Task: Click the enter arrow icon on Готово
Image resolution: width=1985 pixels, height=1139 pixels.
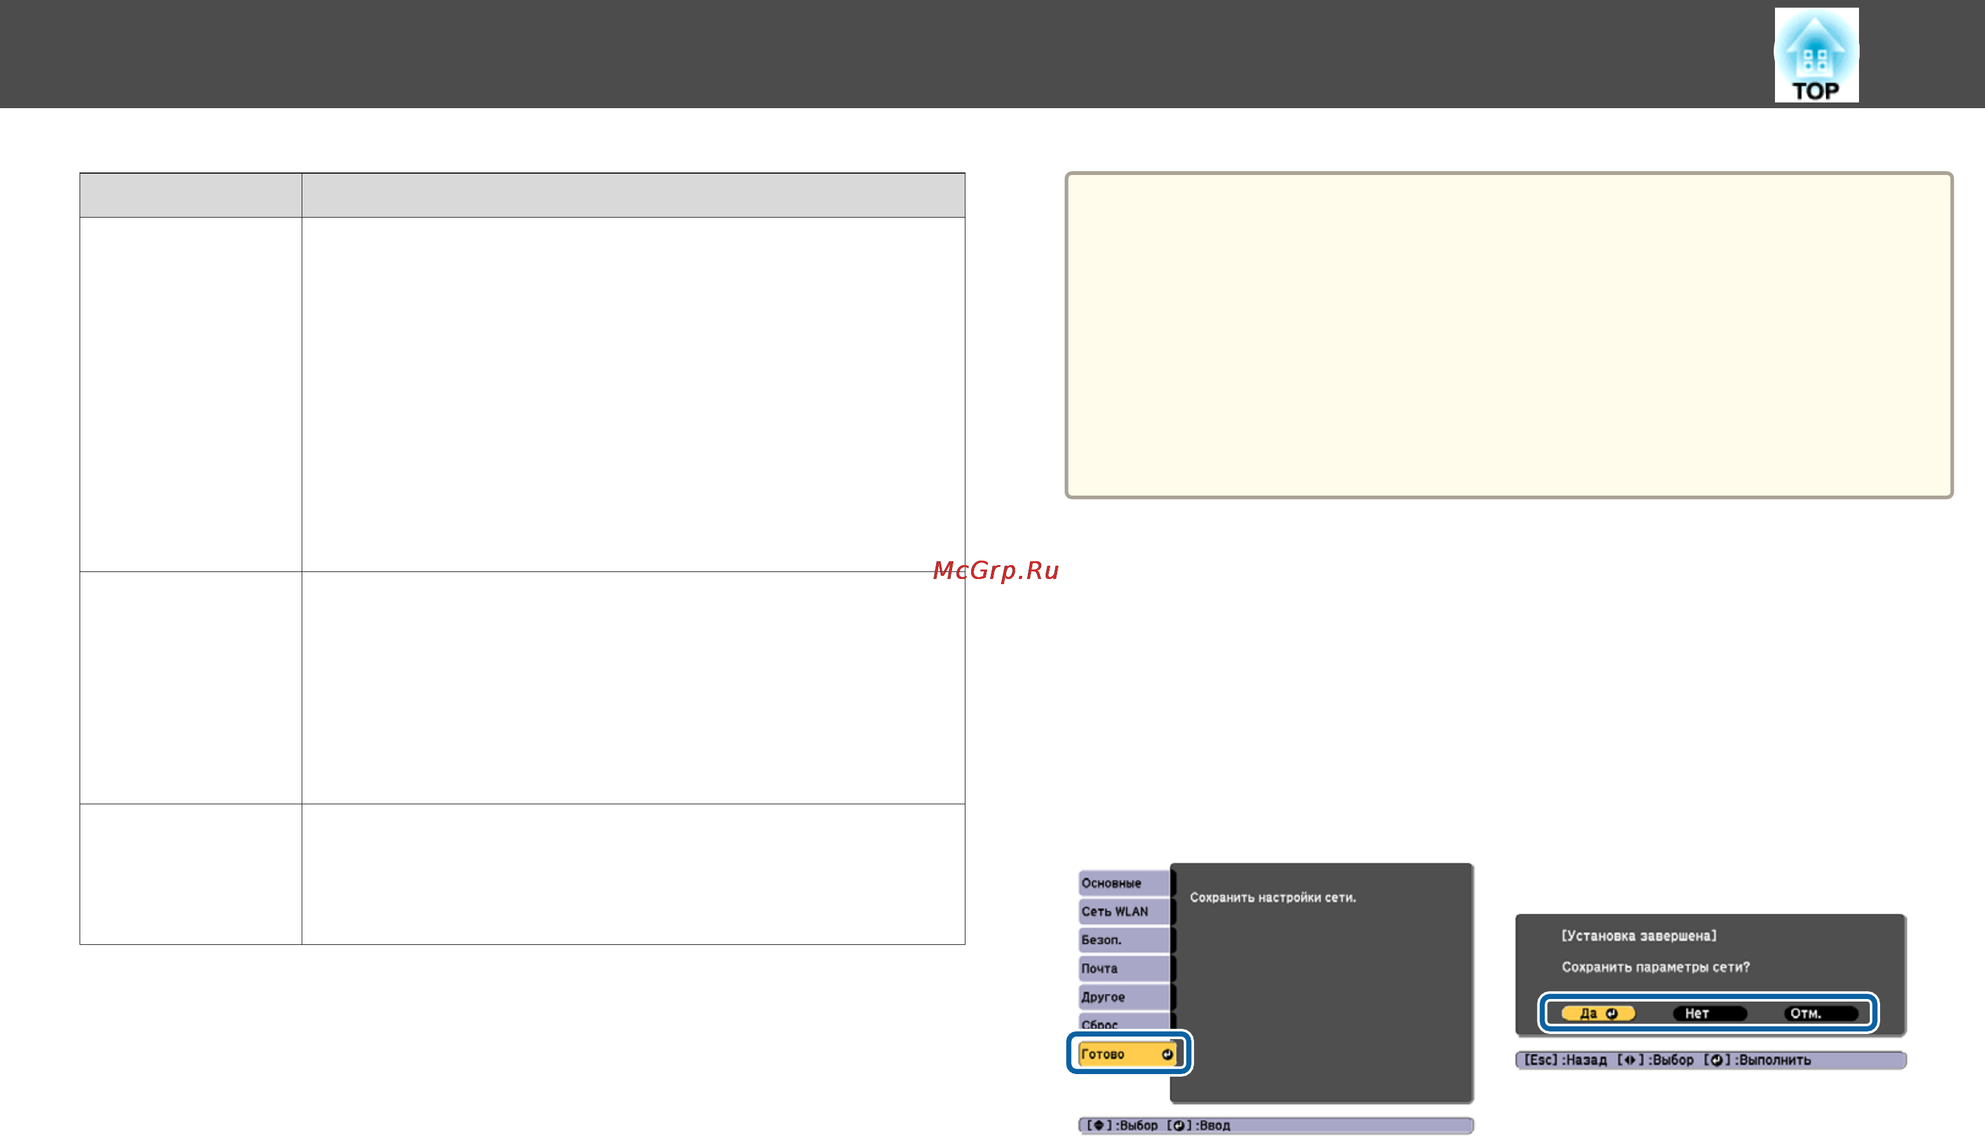Action: click(1167, 1054)
